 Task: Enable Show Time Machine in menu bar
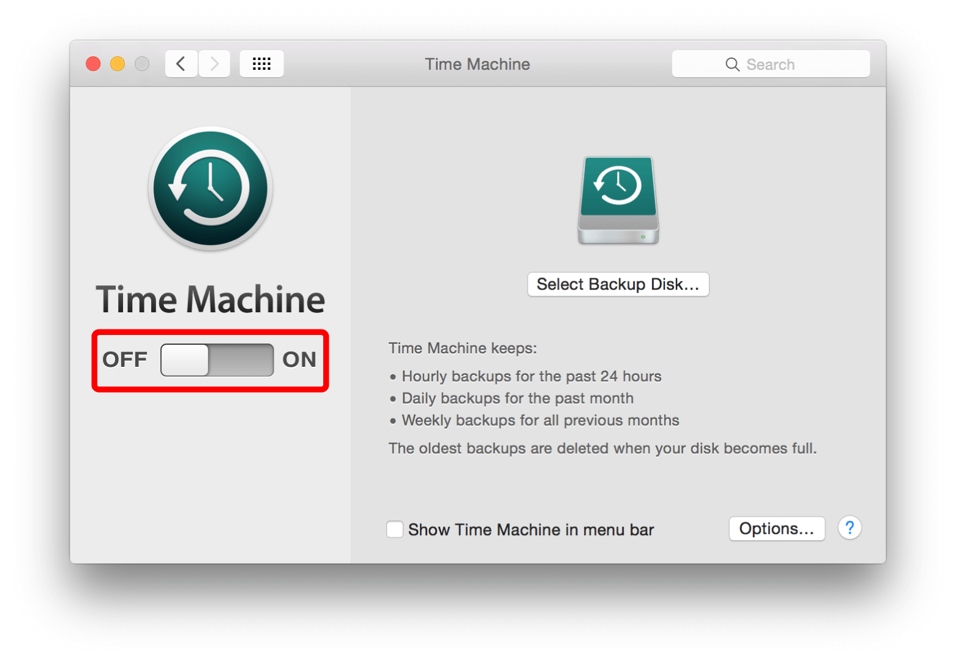pos(395,529)
